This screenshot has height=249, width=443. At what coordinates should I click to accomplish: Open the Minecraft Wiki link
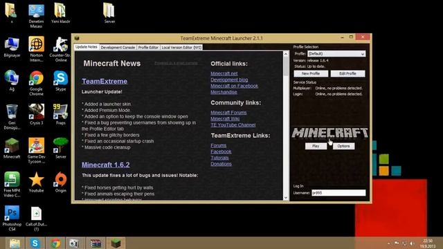pos(225,119)
